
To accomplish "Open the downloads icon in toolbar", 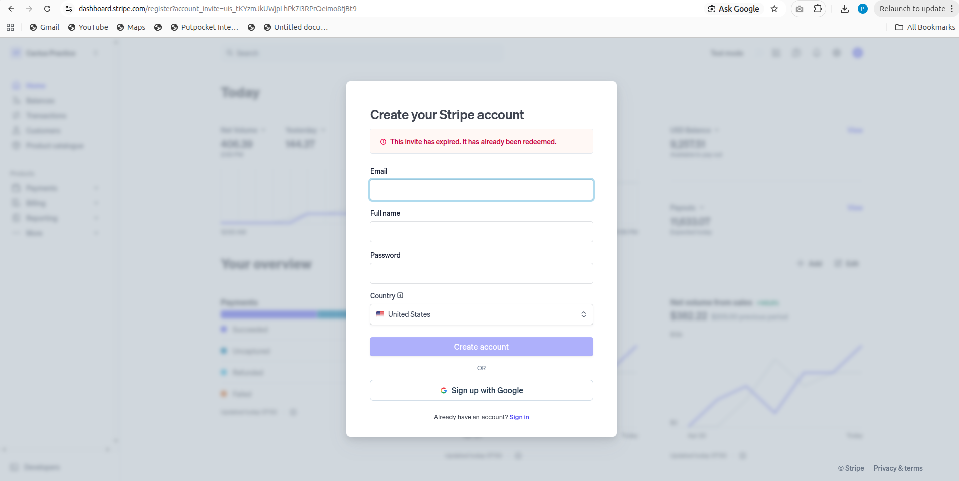I will (845, 9).
